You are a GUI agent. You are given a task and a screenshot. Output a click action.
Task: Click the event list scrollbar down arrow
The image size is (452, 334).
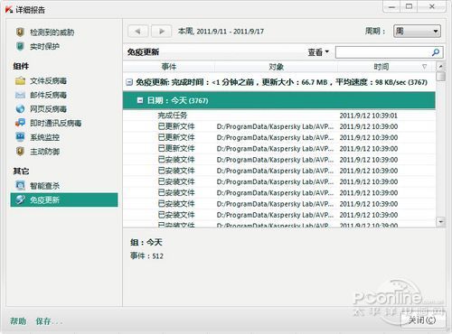click(441, 222)
